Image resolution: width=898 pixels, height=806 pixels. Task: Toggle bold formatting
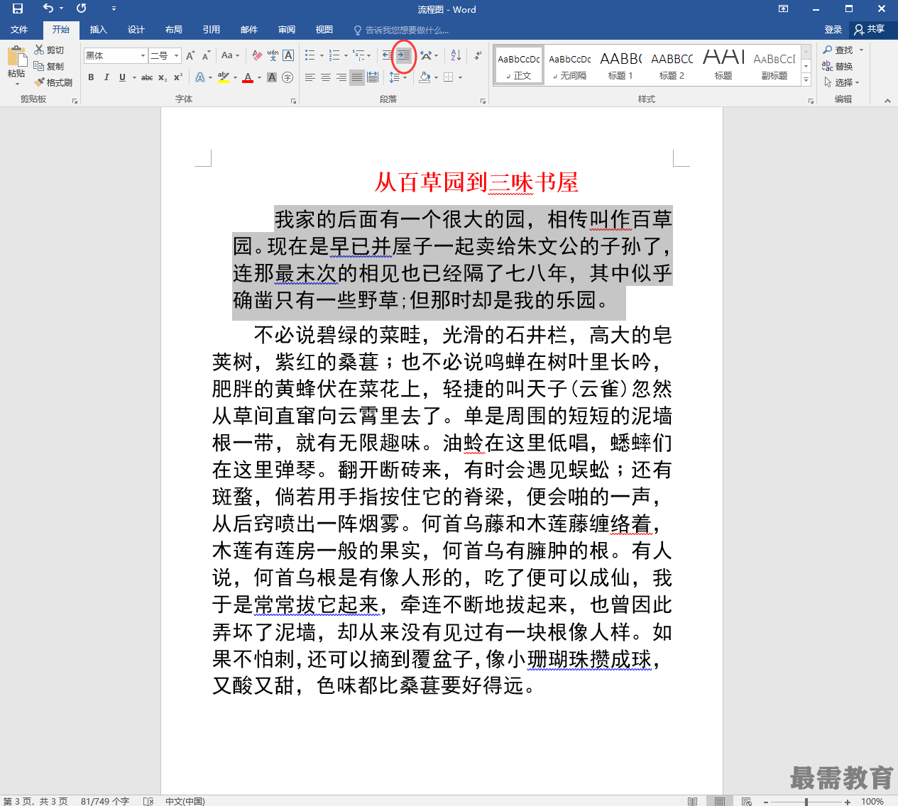tap(91, 77)
